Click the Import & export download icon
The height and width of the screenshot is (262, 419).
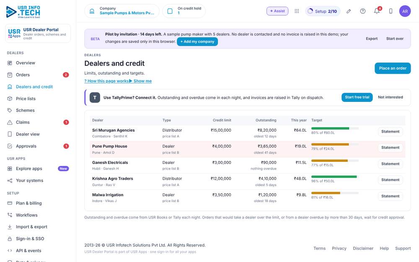(x=10, y=227)
